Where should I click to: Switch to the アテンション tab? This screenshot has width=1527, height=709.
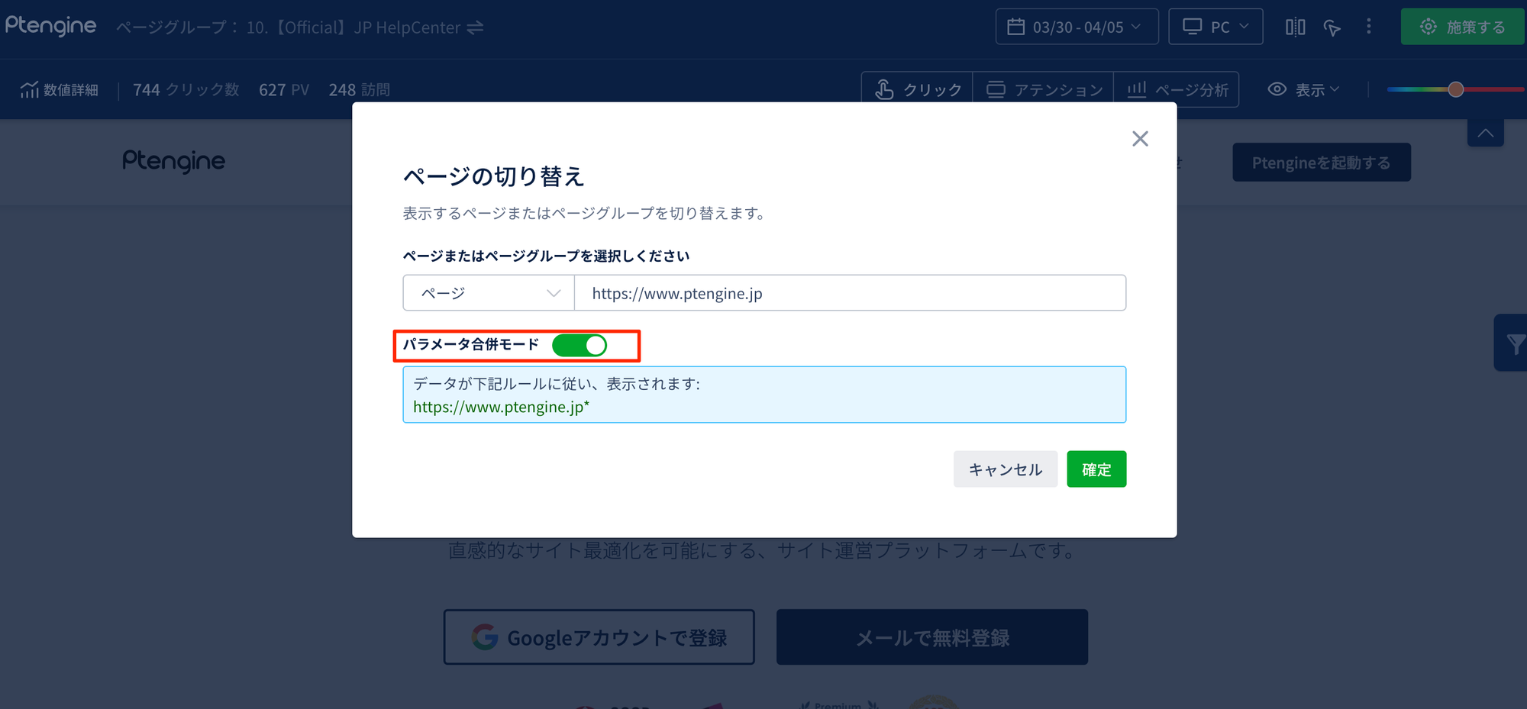(1044, 90)
